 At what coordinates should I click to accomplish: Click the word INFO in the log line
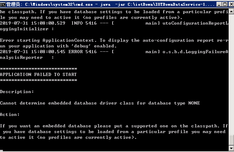click(x=77, y=23)
